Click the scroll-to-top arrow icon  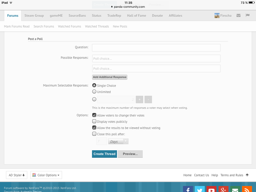247,175
